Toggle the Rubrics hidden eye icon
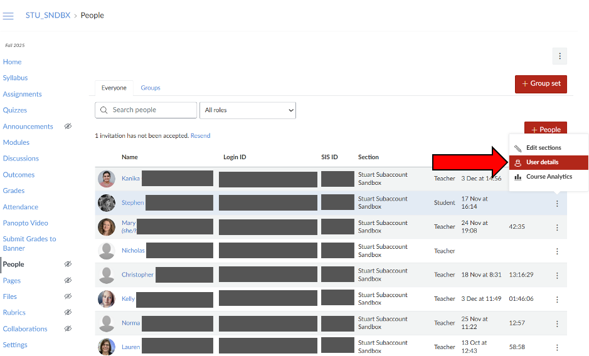 tap(68, 312)
